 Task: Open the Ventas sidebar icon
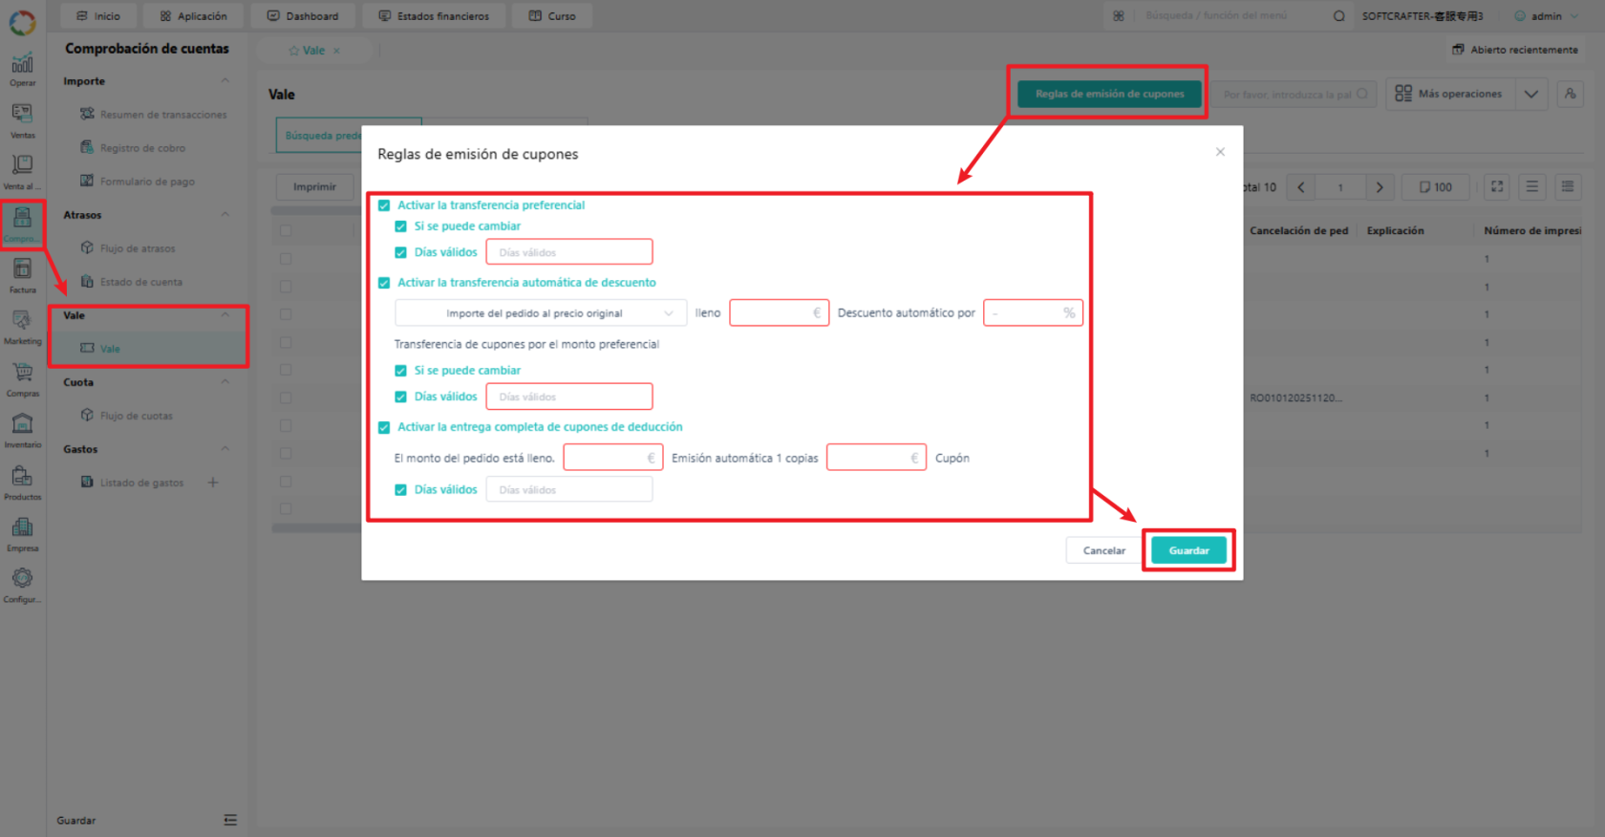coord(22,120)
